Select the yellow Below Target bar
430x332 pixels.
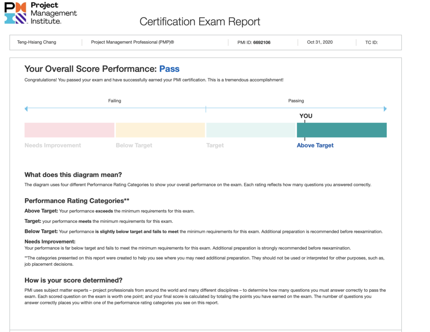160,130
